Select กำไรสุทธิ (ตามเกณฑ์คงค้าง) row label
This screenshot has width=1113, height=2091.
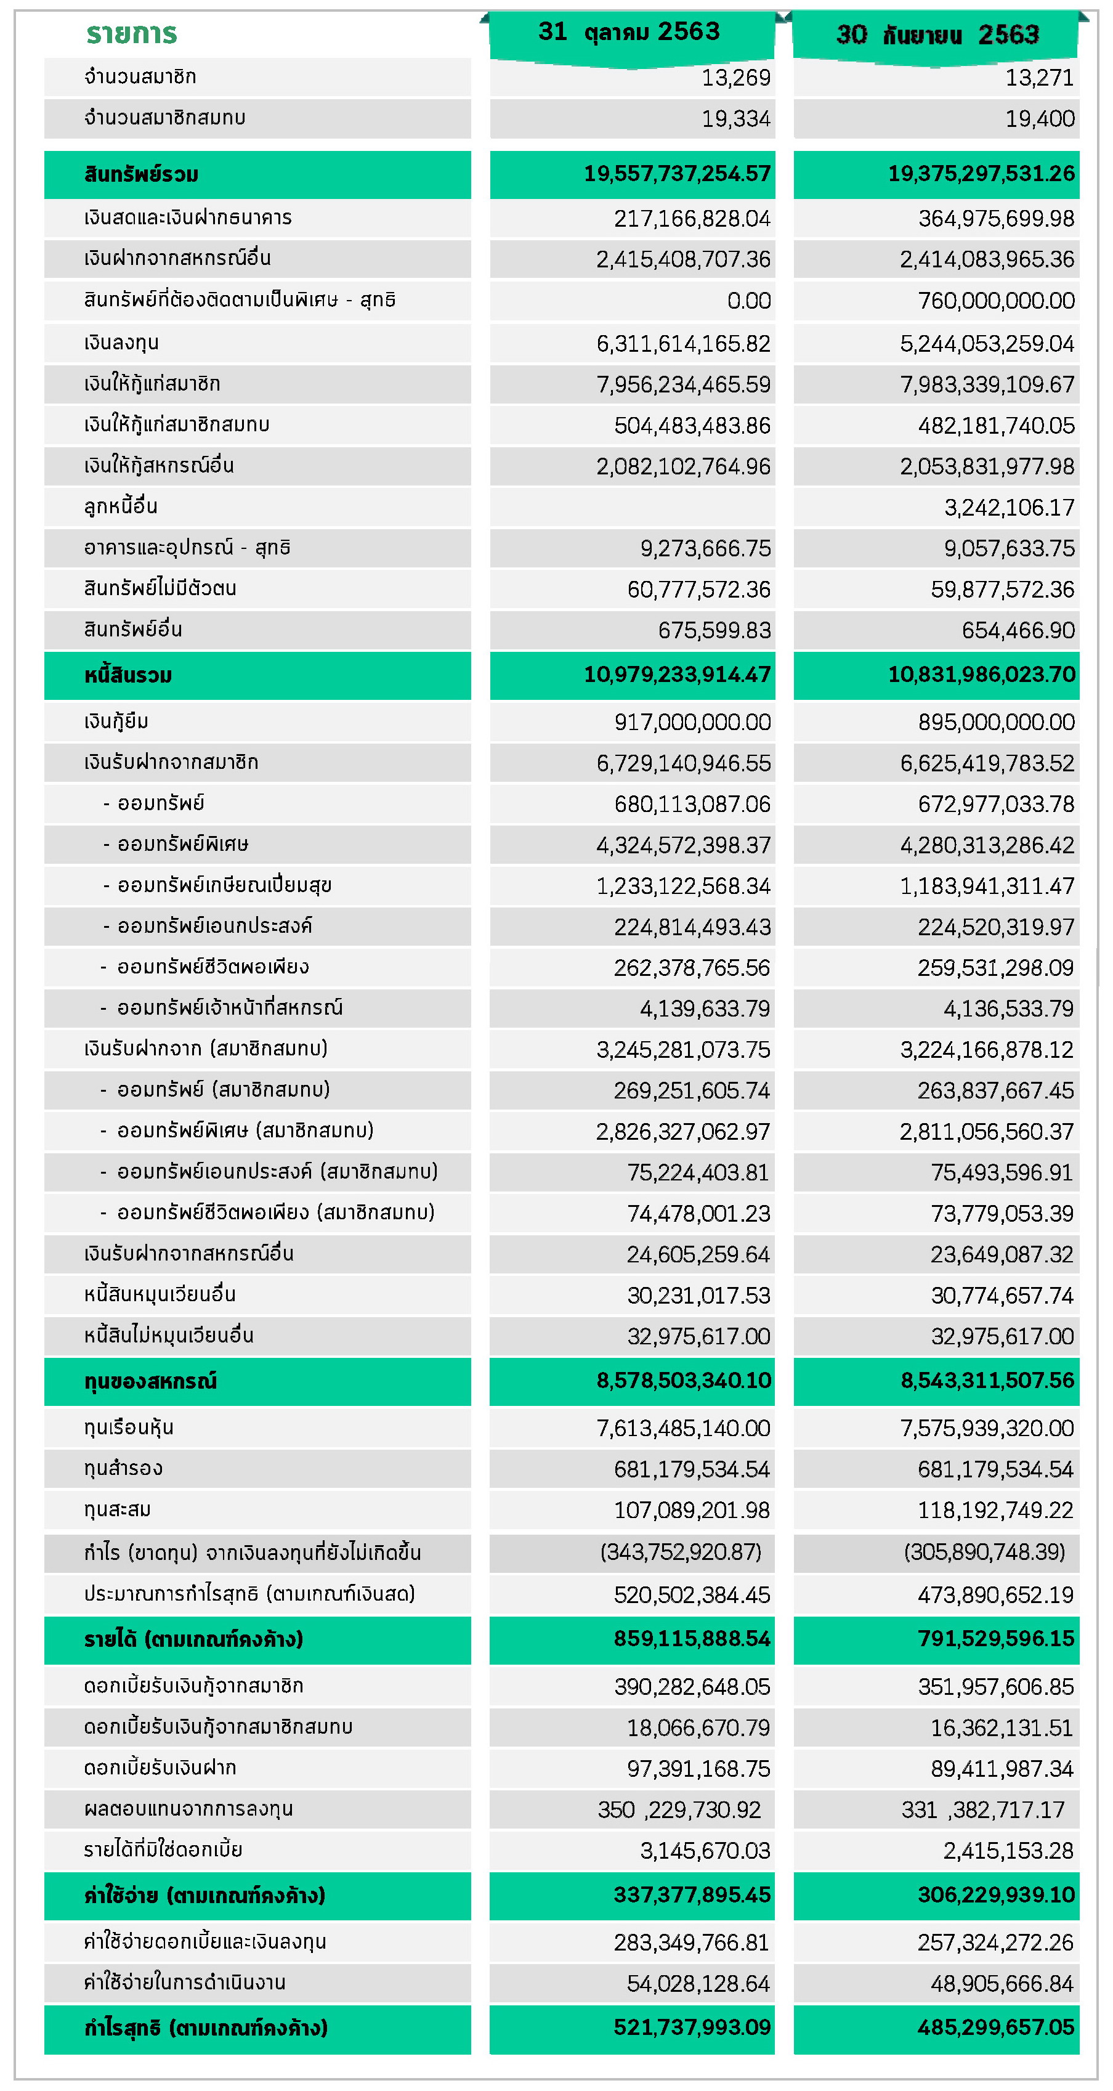click(x=205, y=2028)
